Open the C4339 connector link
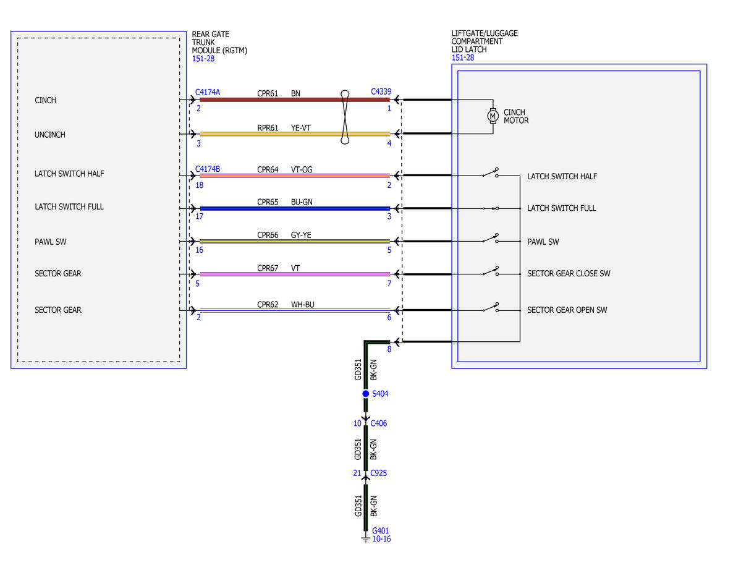741x573 pixels. click(x=381, y=91)
